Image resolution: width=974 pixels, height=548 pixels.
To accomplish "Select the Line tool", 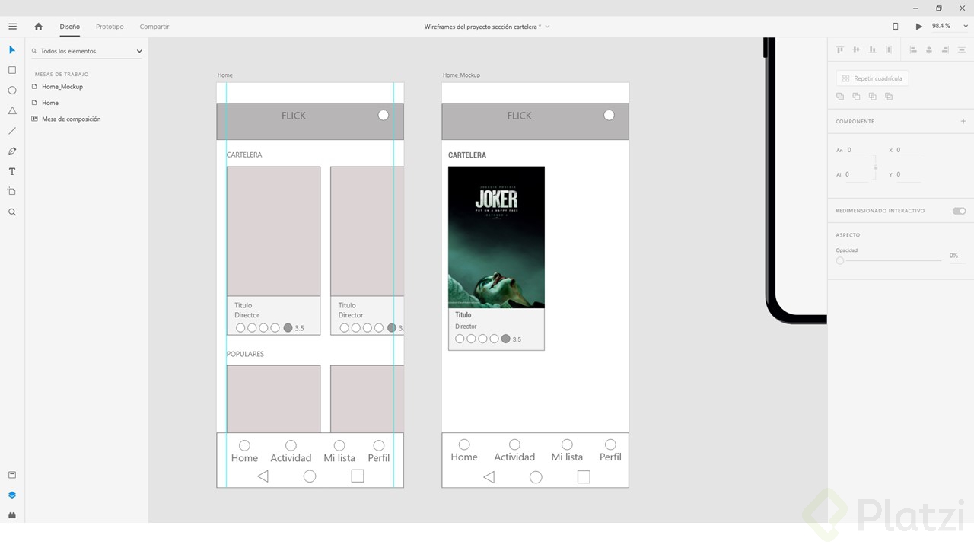I will 12,131.
